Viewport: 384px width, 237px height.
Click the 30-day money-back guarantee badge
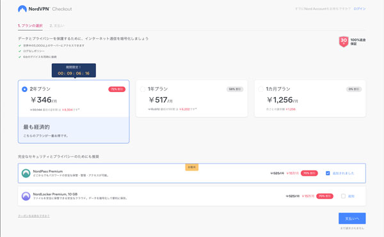[x=344, y=42]
